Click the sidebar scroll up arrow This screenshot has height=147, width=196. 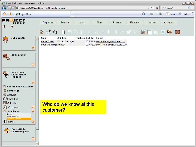coord(37,38)
